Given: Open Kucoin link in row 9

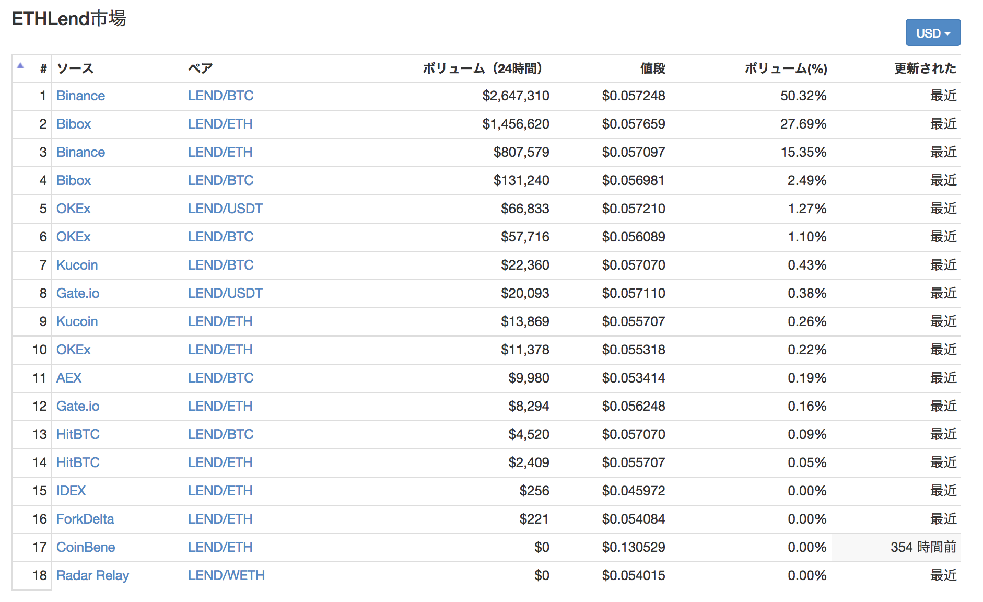Looking at the screenshot, I should [77, 321].
